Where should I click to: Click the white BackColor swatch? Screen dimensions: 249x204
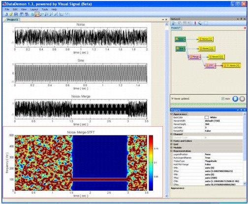tap(207, 117)
